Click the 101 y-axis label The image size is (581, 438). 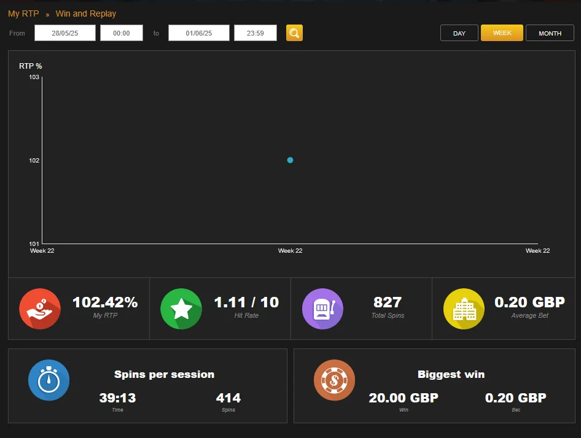coord(34,244)
